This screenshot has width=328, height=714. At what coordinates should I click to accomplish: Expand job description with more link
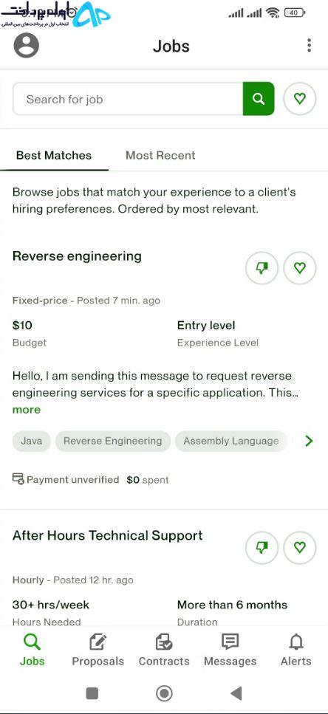tap(27, 409)
